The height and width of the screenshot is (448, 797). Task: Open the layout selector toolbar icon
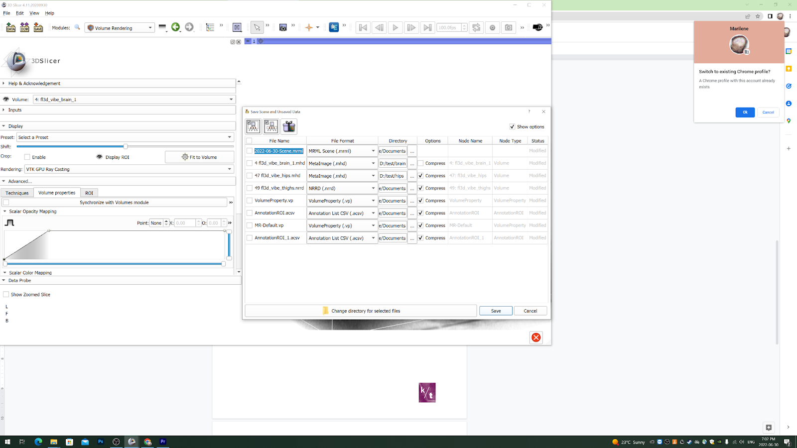click(x=237, y=27)
